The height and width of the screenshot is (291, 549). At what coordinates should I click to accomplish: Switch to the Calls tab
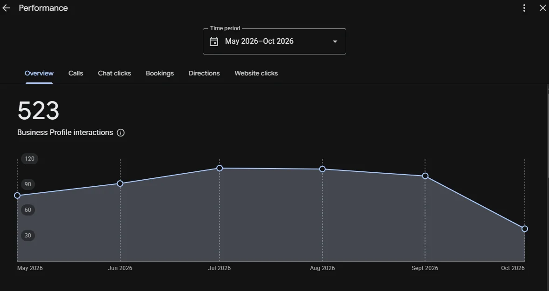click(x=75, y=73)
